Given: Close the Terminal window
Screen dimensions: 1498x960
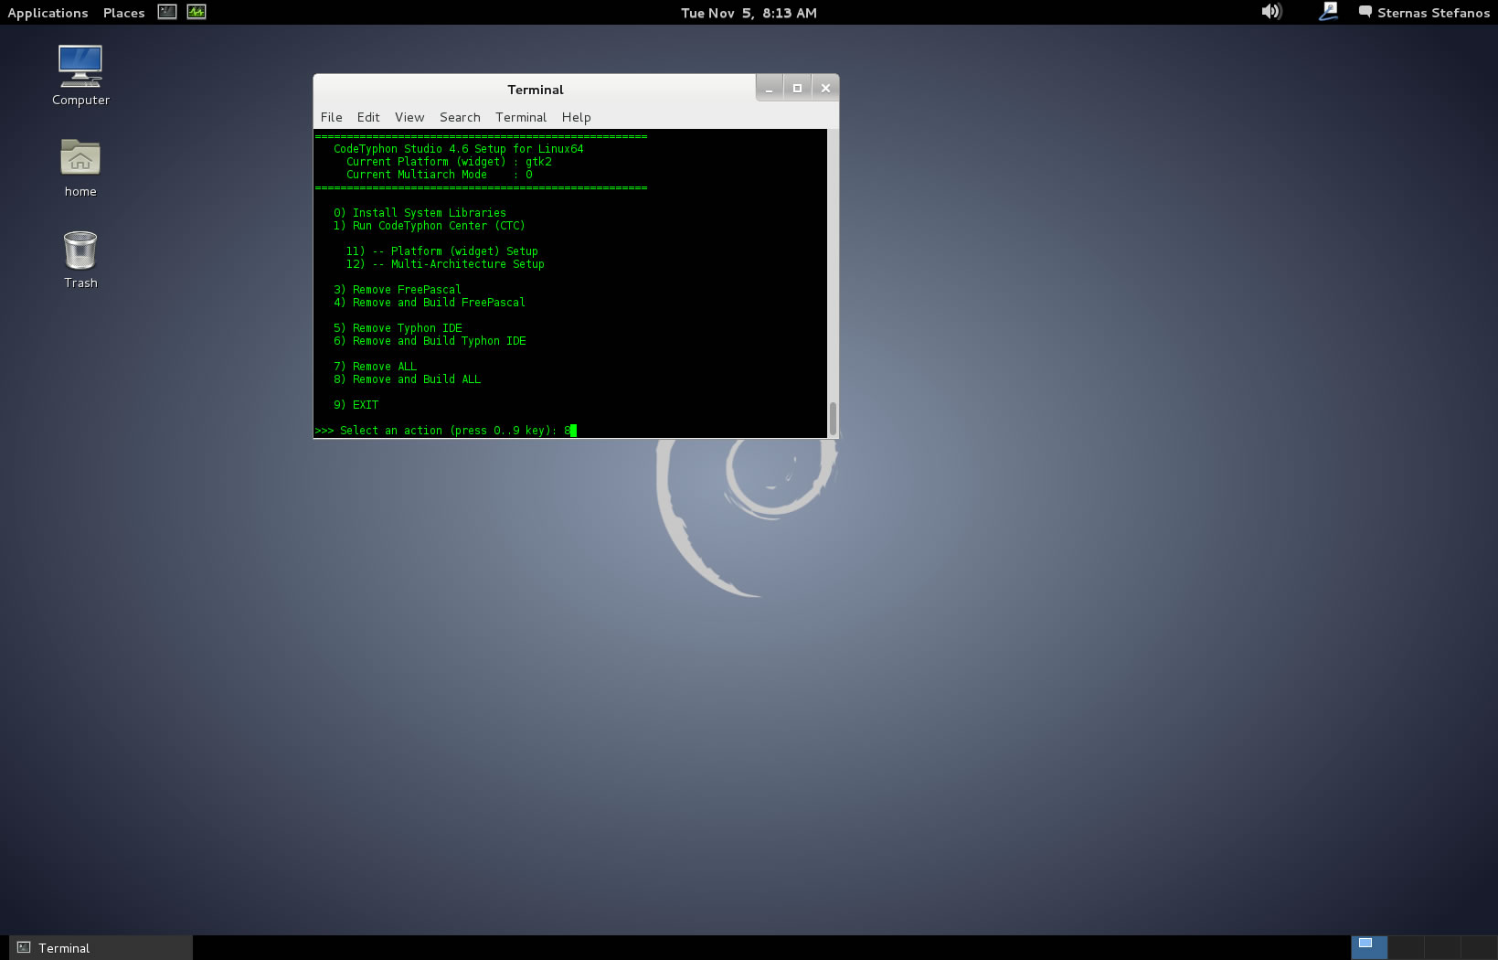Looking at the screenshot, I should [x=825, y=88].
